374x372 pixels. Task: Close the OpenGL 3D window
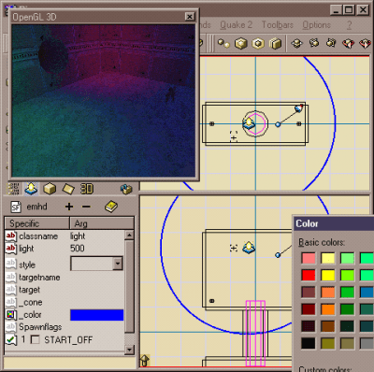coord(190,17)
